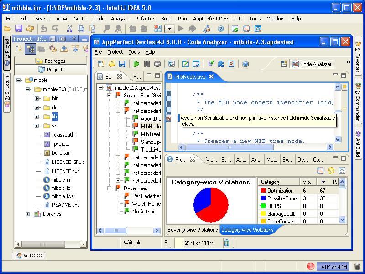The height and width of the screenshot is (274, 365).
Task: Select build.xml in the project tree
Action: coord(62,153)
